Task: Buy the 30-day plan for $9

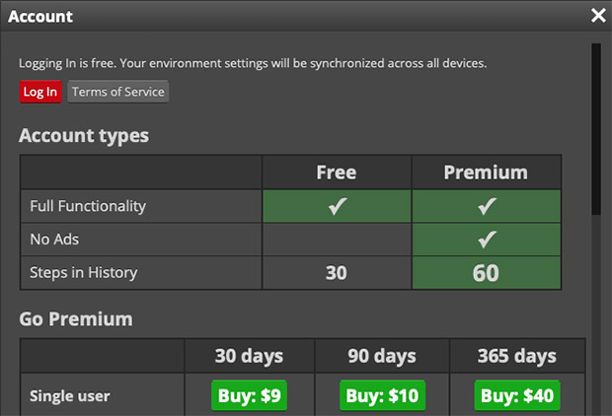Action: (249, 395)
